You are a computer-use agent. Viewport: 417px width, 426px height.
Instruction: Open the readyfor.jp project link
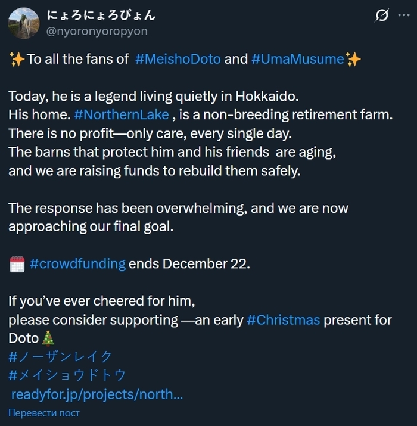click(97, 394)
